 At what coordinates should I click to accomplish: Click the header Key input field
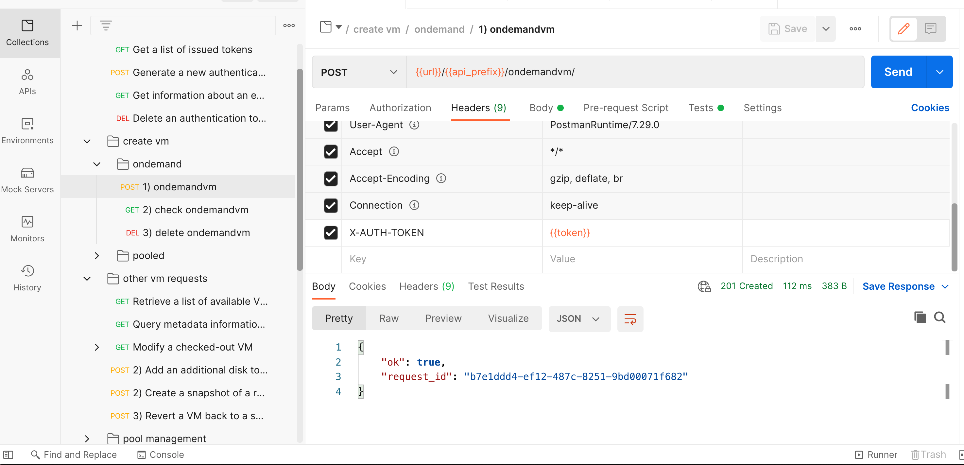pos(441,259)
